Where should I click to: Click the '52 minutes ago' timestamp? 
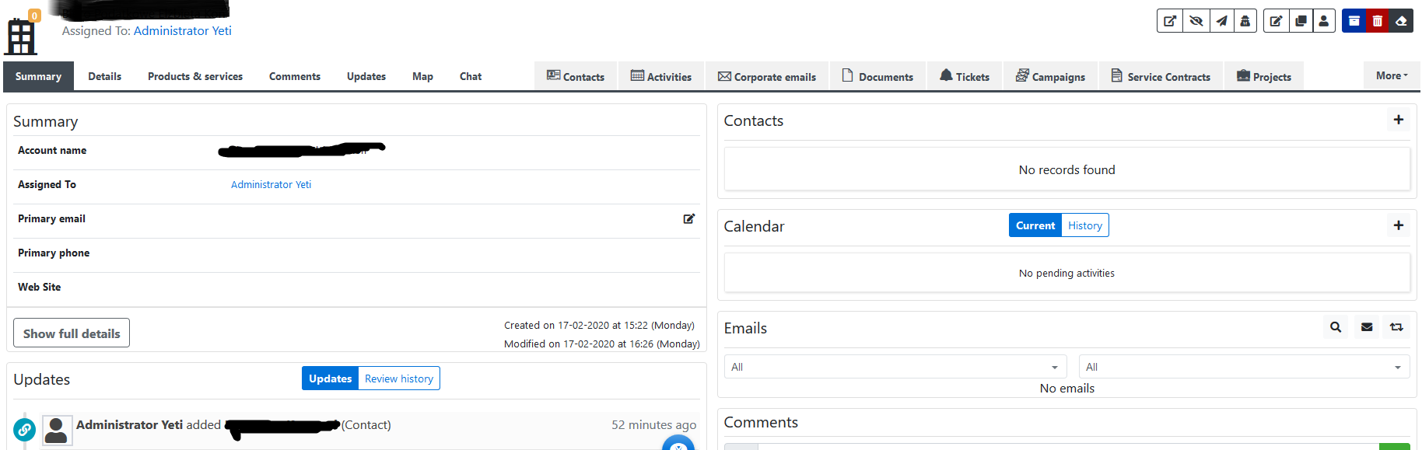tap(653, 425)
